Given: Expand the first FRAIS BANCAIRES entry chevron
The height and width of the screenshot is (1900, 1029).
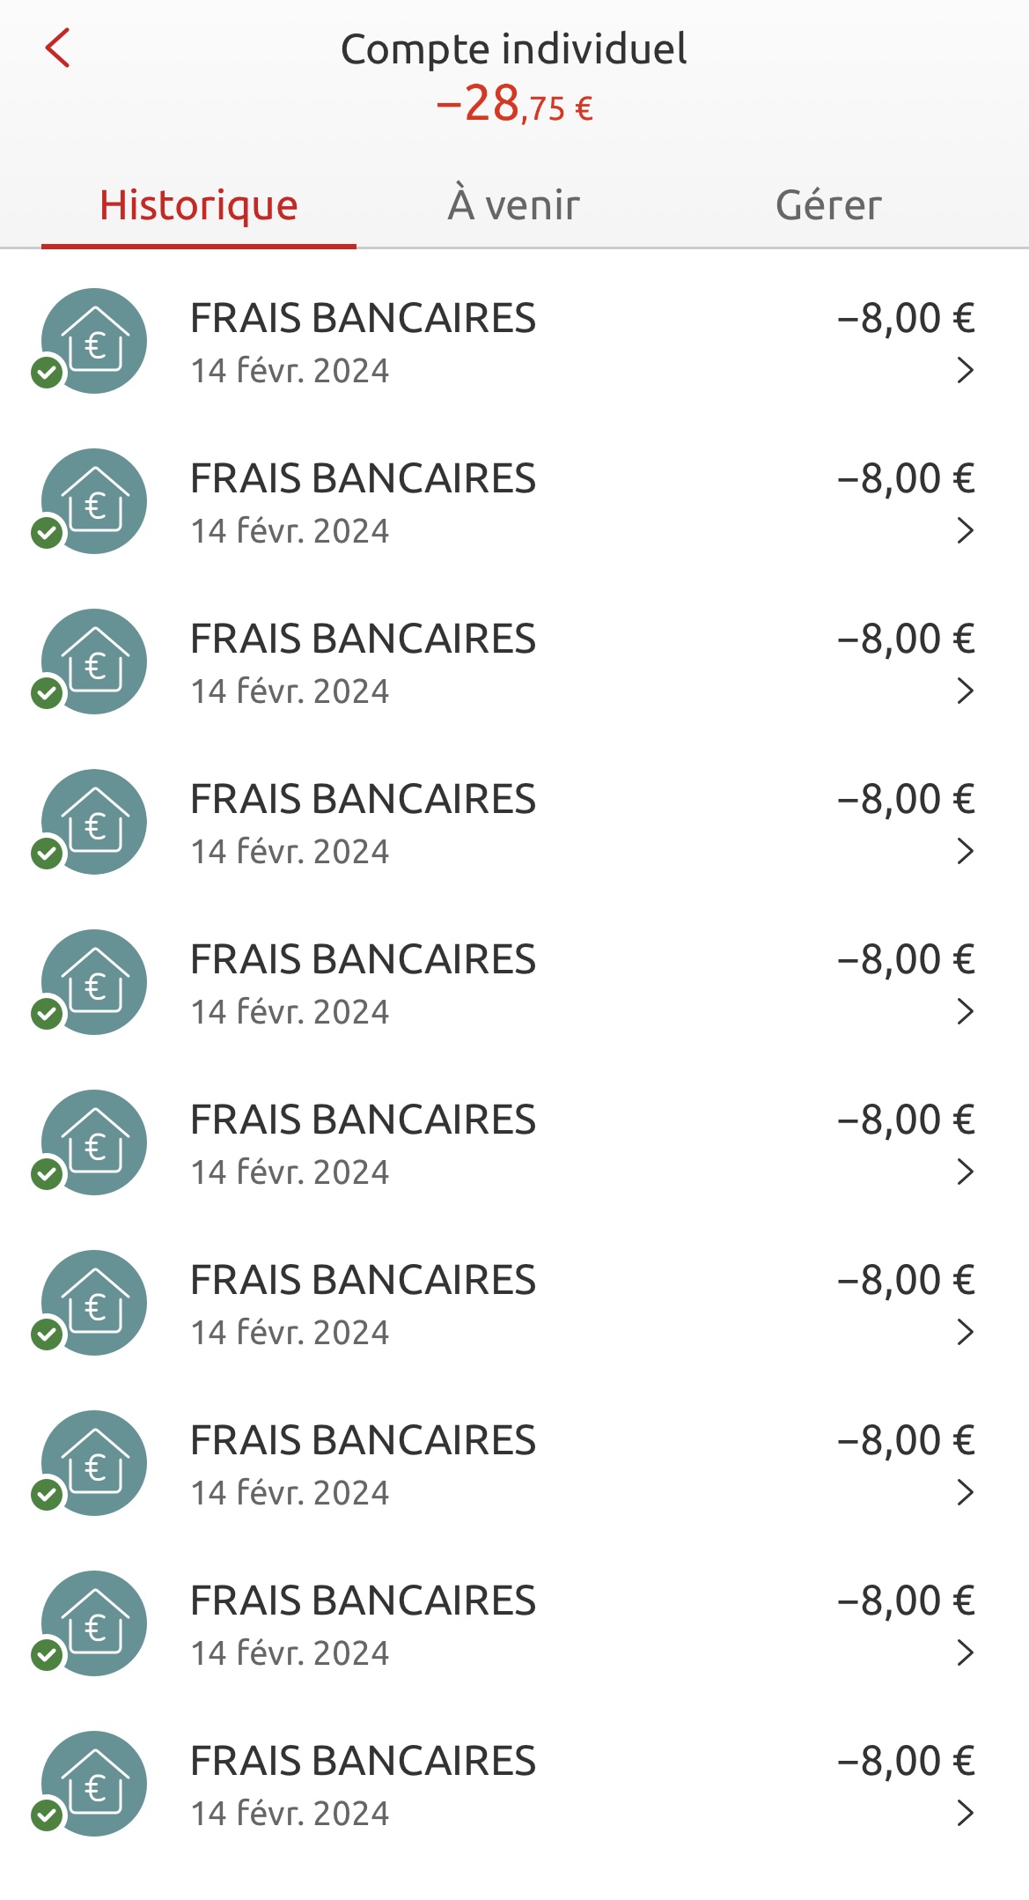Looking at the screenshot, I should [965, 371].
